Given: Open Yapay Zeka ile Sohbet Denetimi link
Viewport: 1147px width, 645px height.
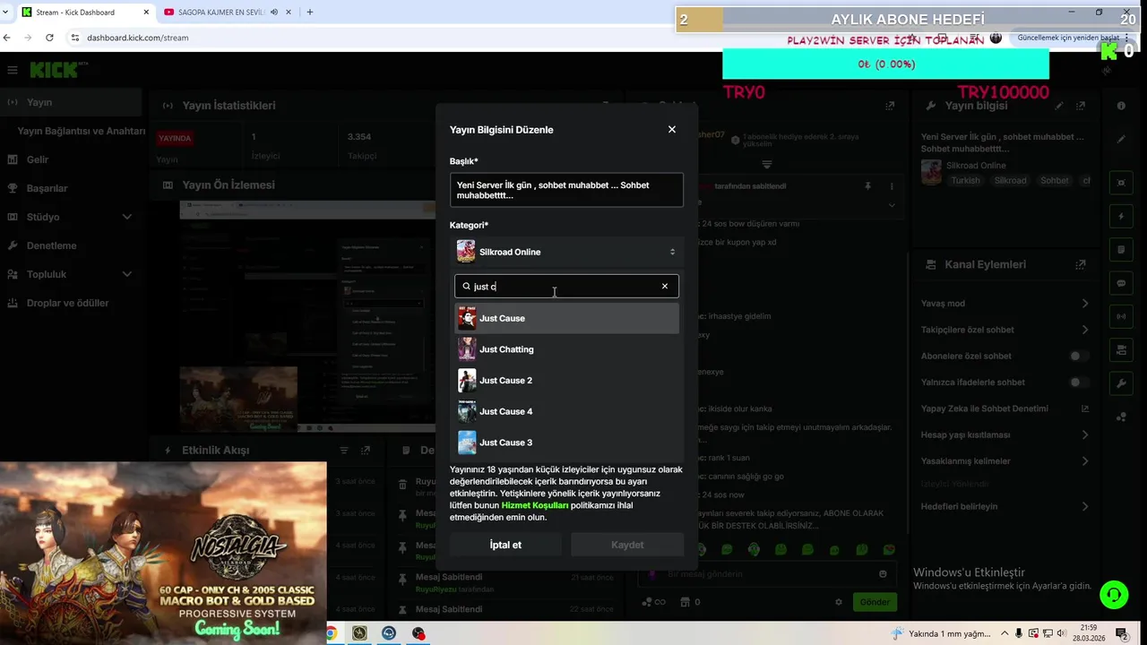Looking at the screenshot, I should [x=1085, y=408].
